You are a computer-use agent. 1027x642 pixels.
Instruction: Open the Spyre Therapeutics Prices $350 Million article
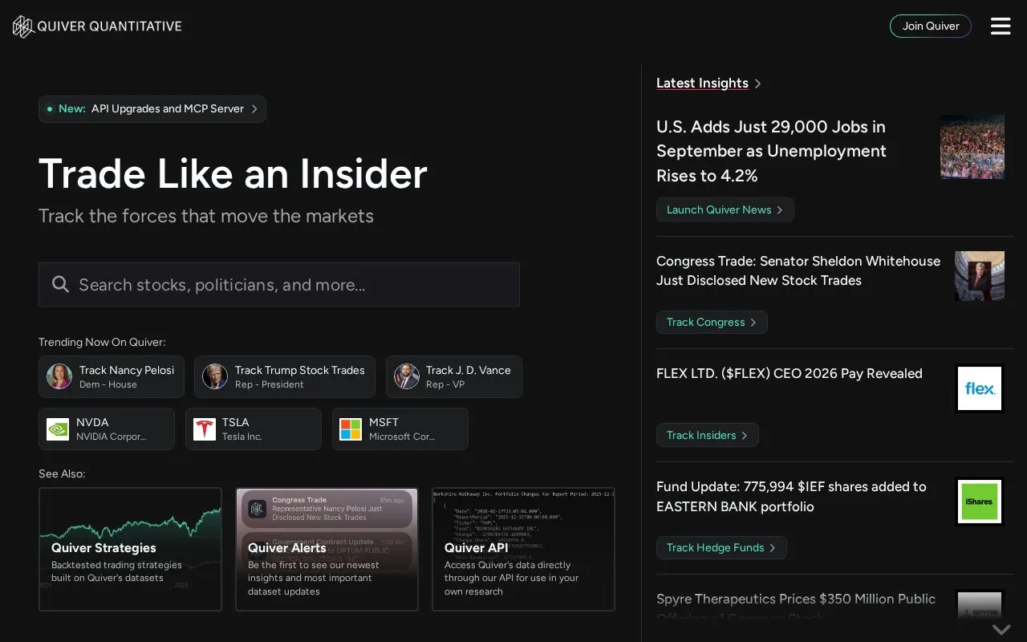click(796, 608)
